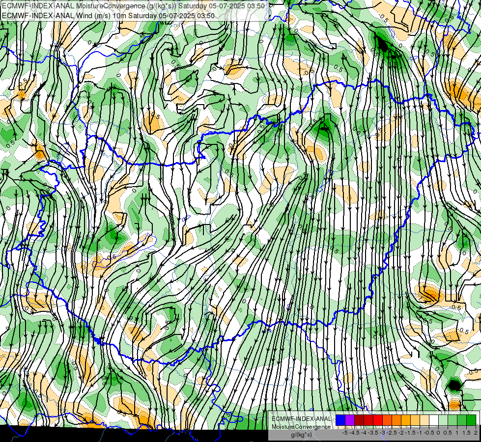This screenshot has width=481, height=442.
Task: Click legend tick label -4.5
Action: tap(354, 433)
